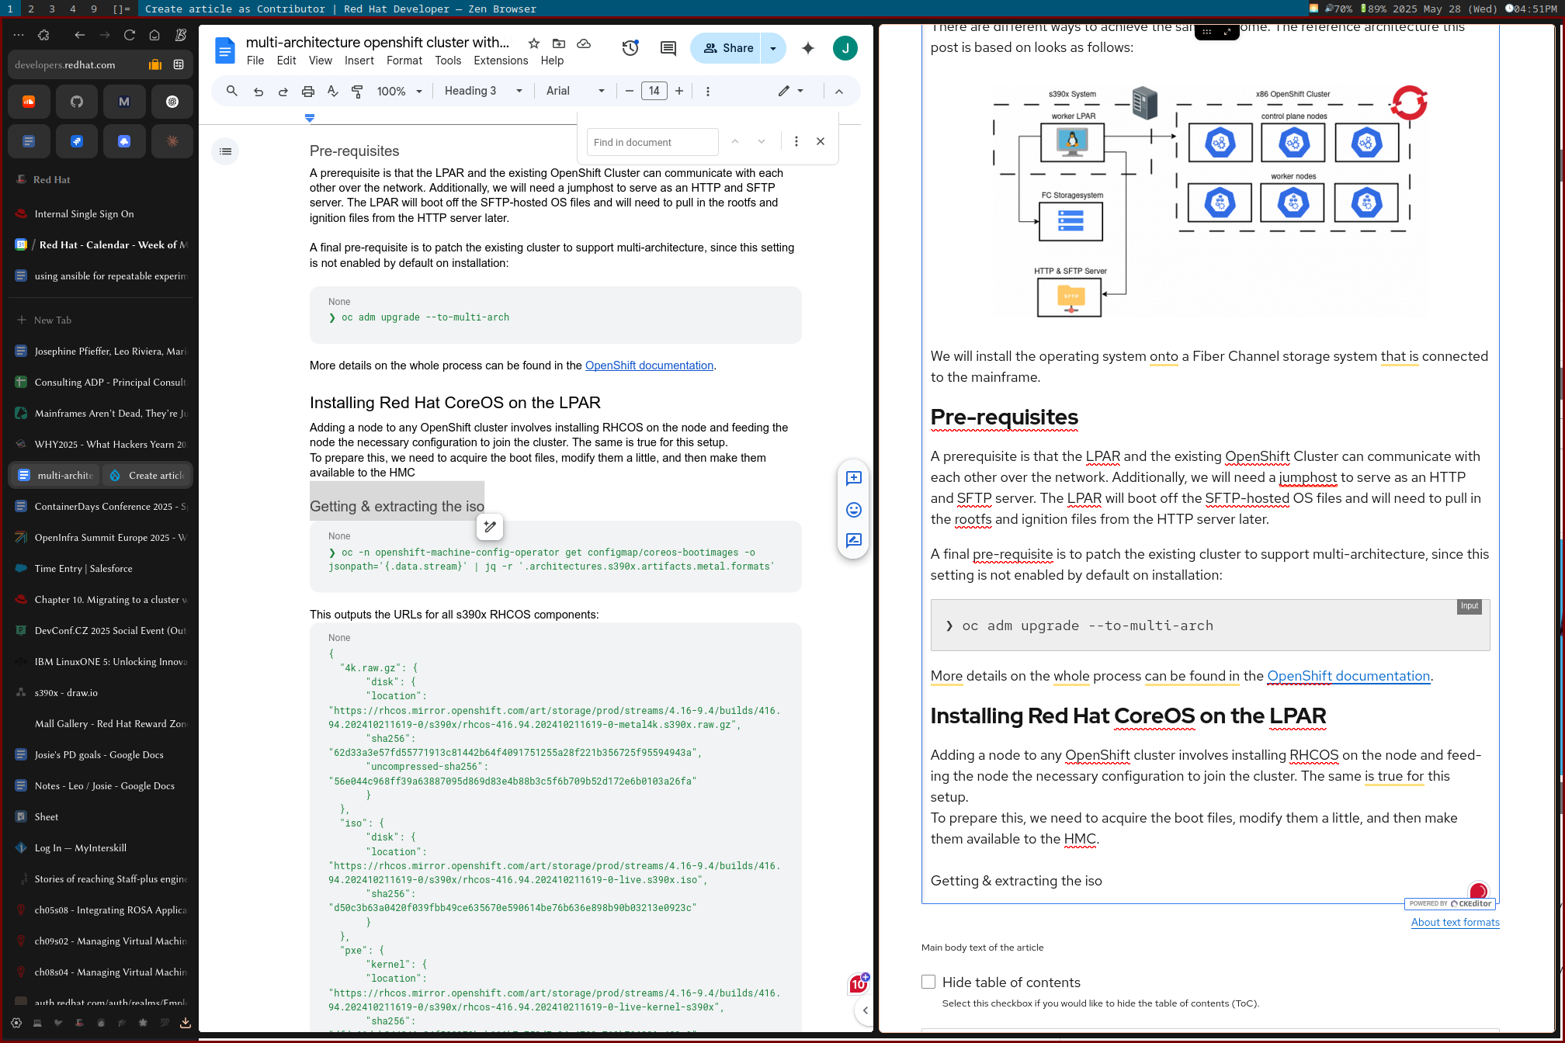Viewport: 1565px width, 1043px height.
Task: Open the Share options arrow
Action: [773, 48]
